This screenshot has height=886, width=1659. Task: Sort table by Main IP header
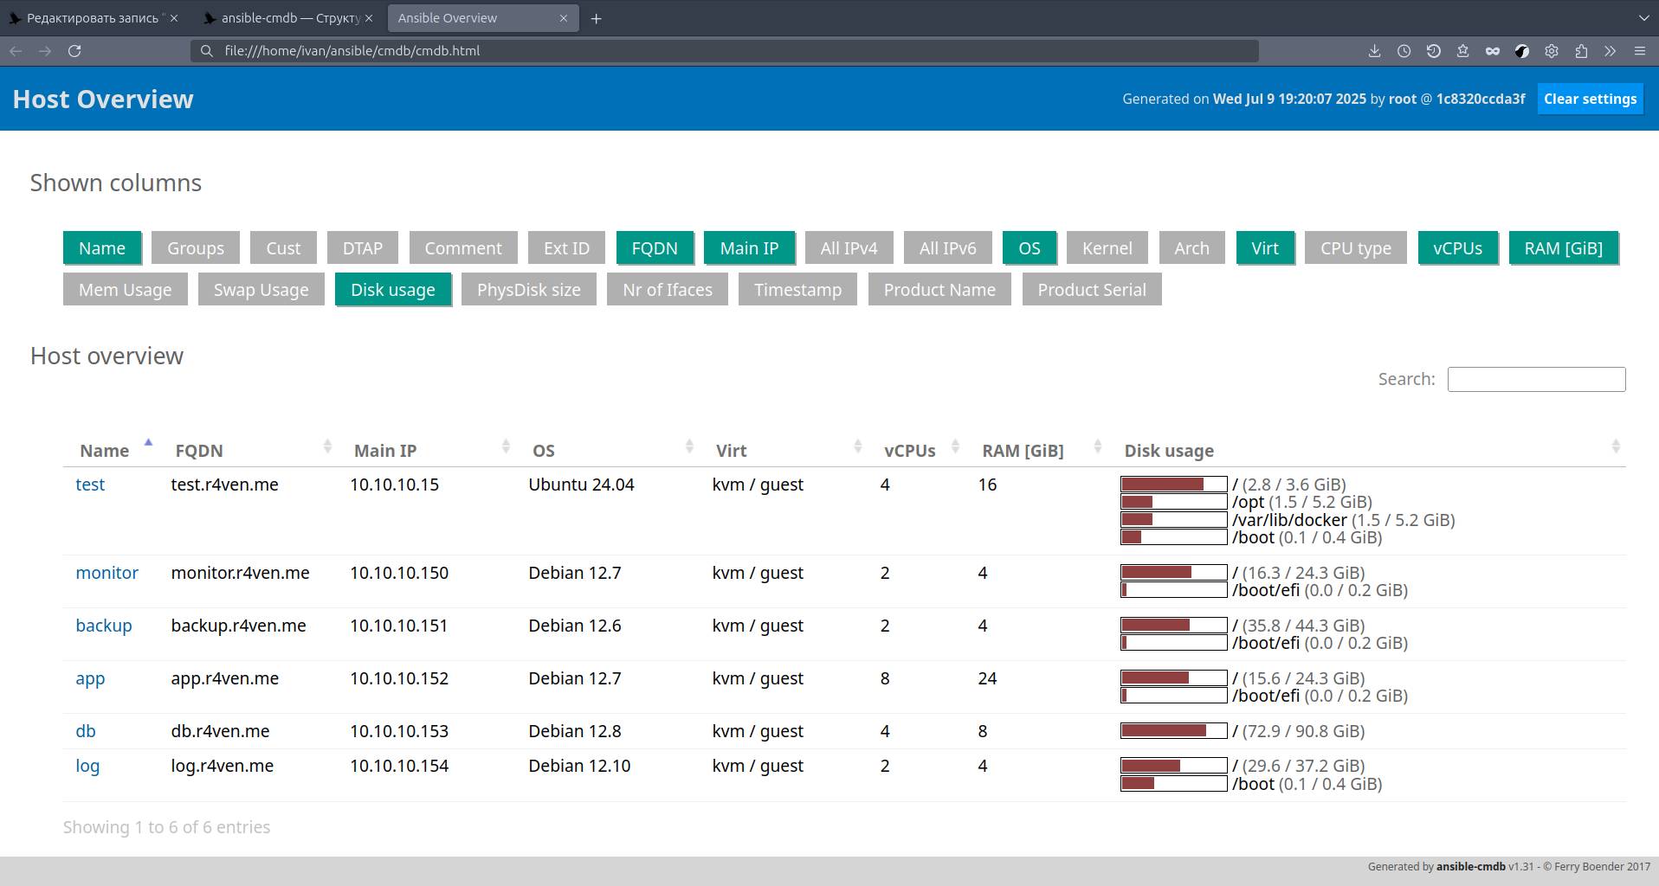tap(385, 451)
